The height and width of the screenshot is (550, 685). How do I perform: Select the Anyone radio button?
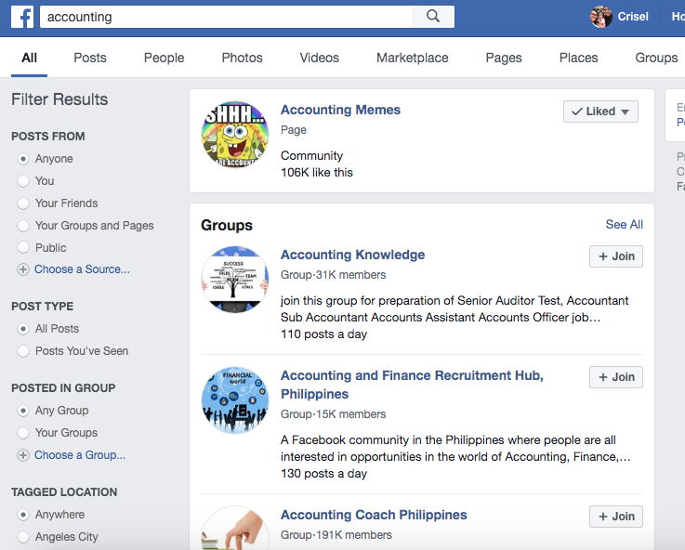(23, 159)
